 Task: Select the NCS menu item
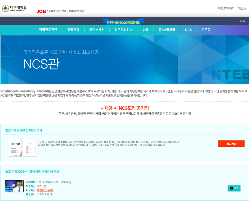click(188, 30)
